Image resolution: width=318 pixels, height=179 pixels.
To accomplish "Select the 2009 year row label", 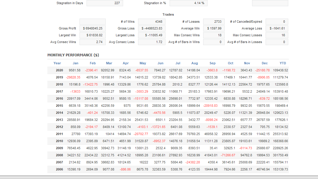I will 59,148.
